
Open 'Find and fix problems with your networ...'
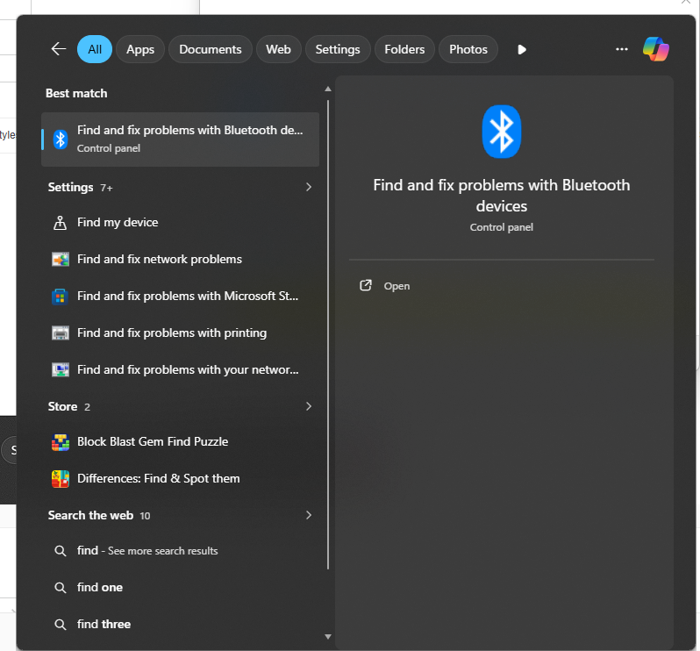click(181, 370)
